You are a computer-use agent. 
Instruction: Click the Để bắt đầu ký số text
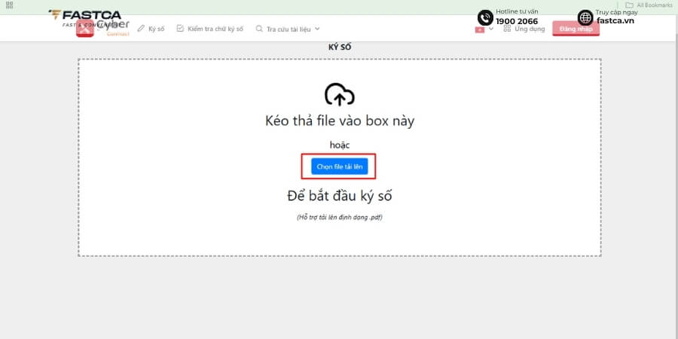click(340, 196)
